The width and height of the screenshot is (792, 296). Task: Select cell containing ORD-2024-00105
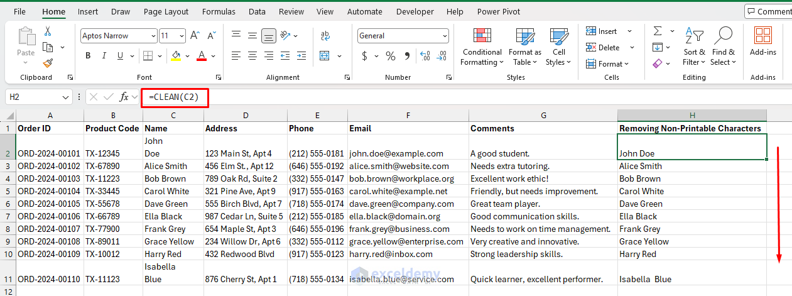[x=50, y=204]
